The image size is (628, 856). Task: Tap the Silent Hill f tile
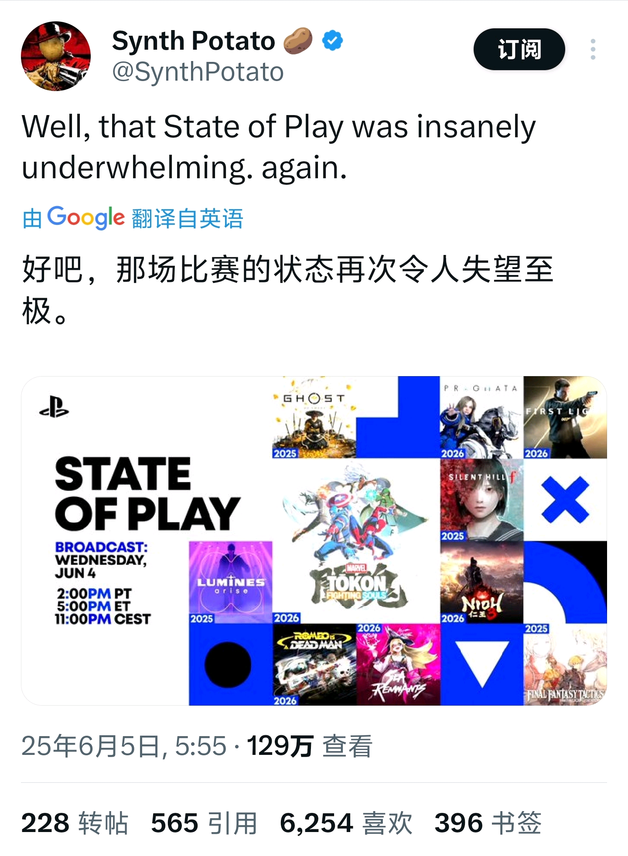(x=482, y=500)
